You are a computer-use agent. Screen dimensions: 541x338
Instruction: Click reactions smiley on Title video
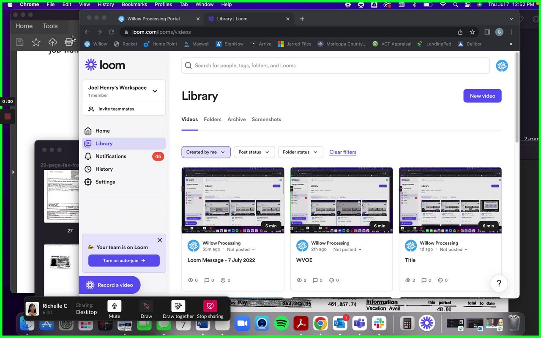pos(440,280)
